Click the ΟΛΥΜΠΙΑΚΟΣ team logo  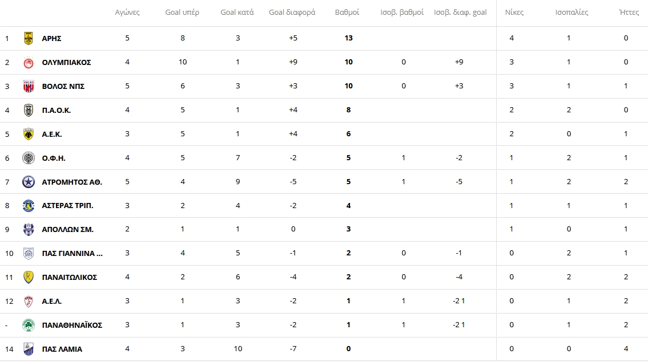(x=29, y=62)
